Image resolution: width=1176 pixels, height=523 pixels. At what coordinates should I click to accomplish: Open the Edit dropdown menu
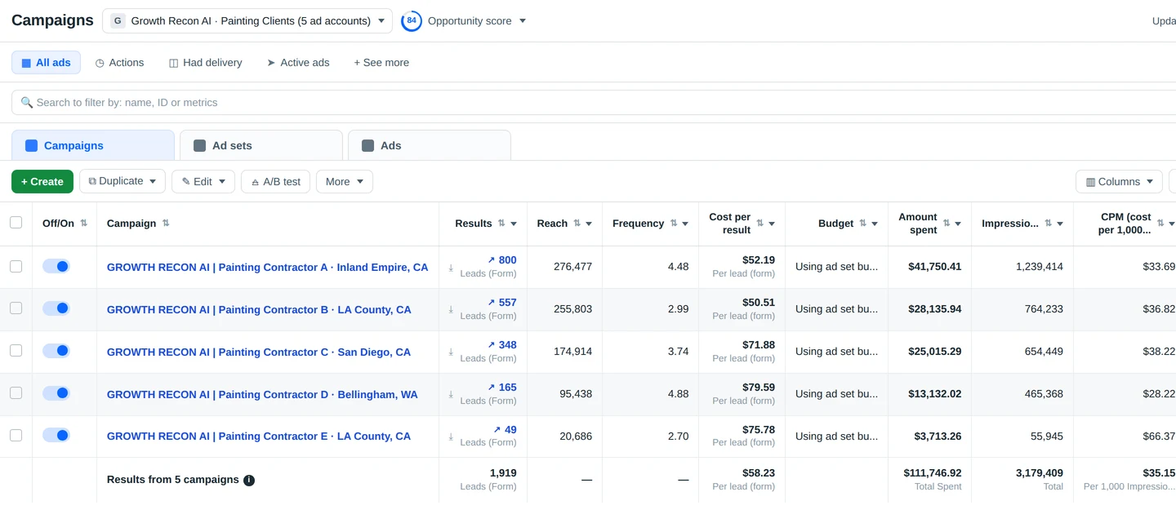(203, 182)
